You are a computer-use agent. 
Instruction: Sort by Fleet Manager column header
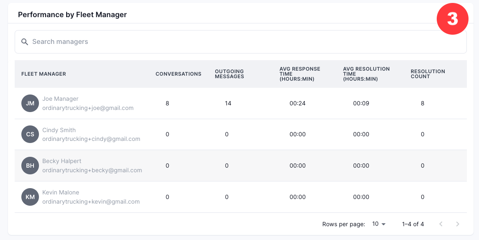(44, 74)
